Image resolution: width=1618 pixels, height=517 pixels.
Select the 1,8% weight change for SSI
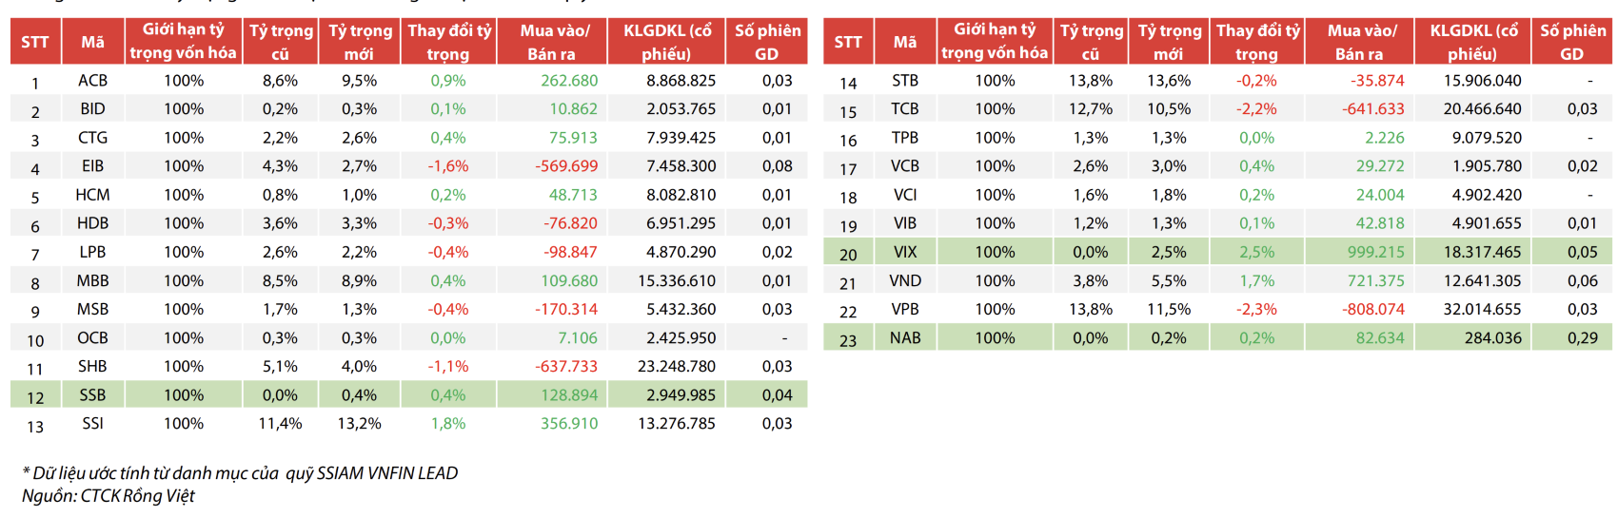tap(448, 423)
